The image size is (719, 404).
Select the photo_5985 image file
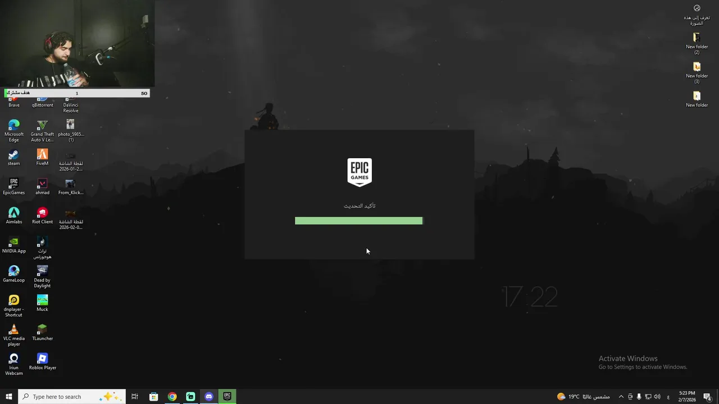tap(70, 130)
